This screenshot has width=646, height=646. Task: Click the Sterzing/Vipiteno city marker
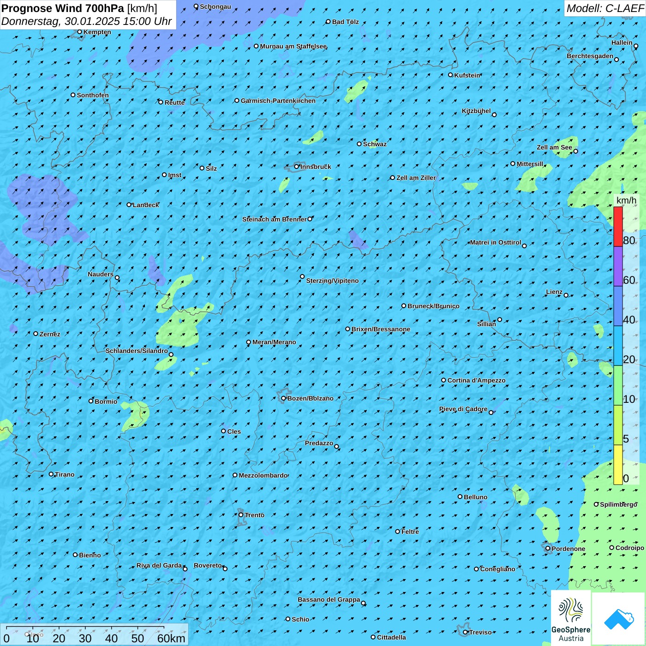click(302, 276)
